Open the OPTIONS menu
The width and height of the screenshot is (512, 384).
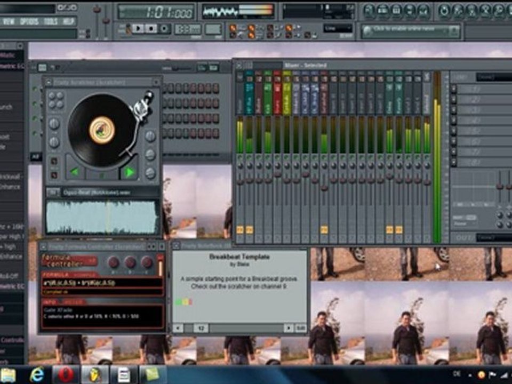pyautogui.click(x=29, y=21)
